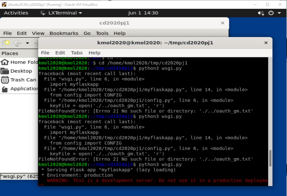This screenshot has height=196, width=287.
Task: Click the terminal's vertical scrollbar thumb
Action: tap(270, 158)
